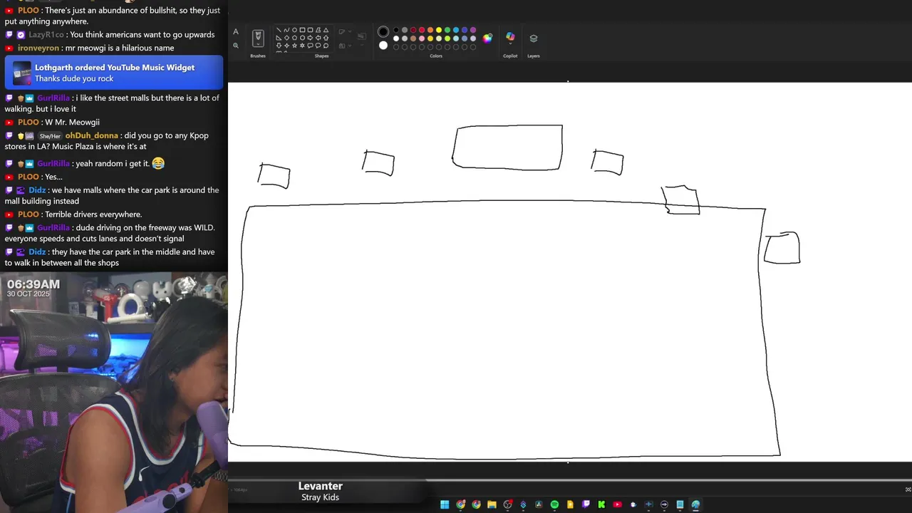Select the Left arrow shape
The height and width of the screenshot is (513, 912).
pyautogui.click(x=318, y=38)
